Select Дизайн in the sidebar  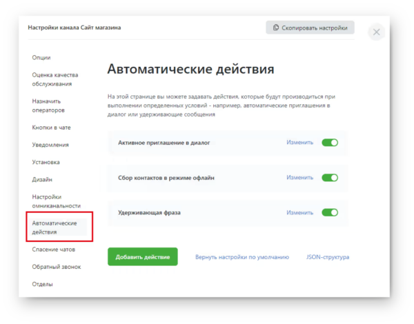click(42, 179)
